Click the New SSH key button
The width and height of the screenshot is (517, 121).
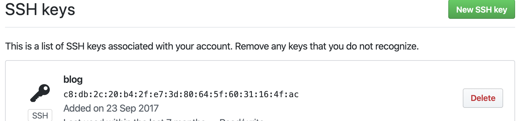[481, 9]
